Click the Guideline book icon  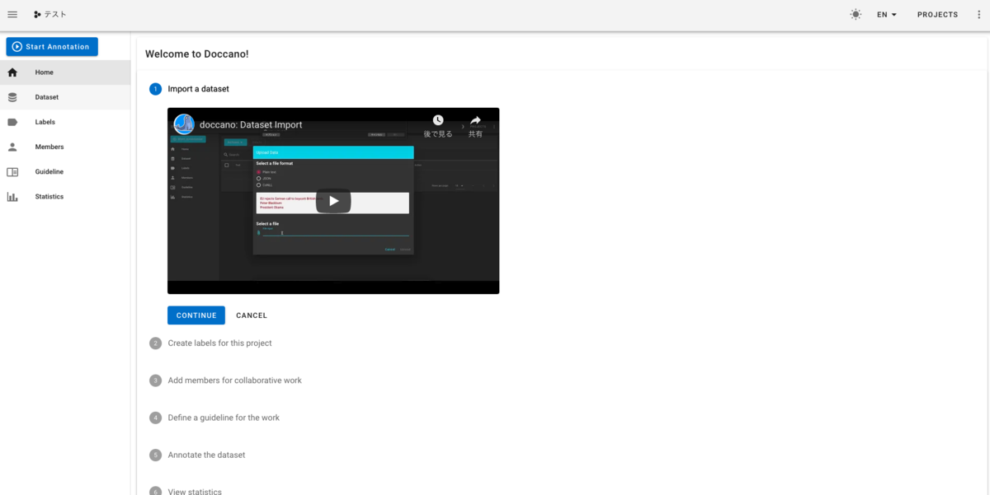tap(12, 171)
